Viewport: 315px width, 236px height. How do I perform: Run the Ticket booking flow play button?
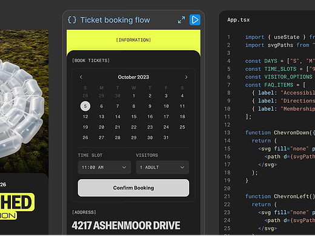pyautogui.click(x=195, y=20)
